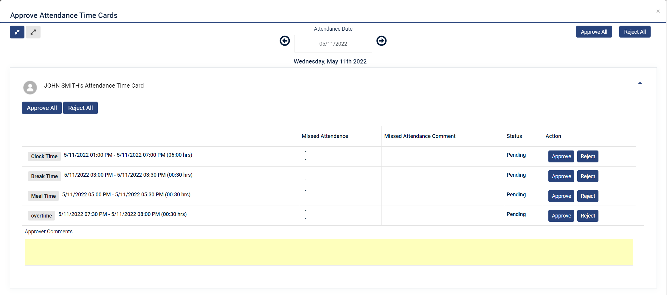Approve the Break Time entry
Screen dimensions: 667x295
(561, 176)
